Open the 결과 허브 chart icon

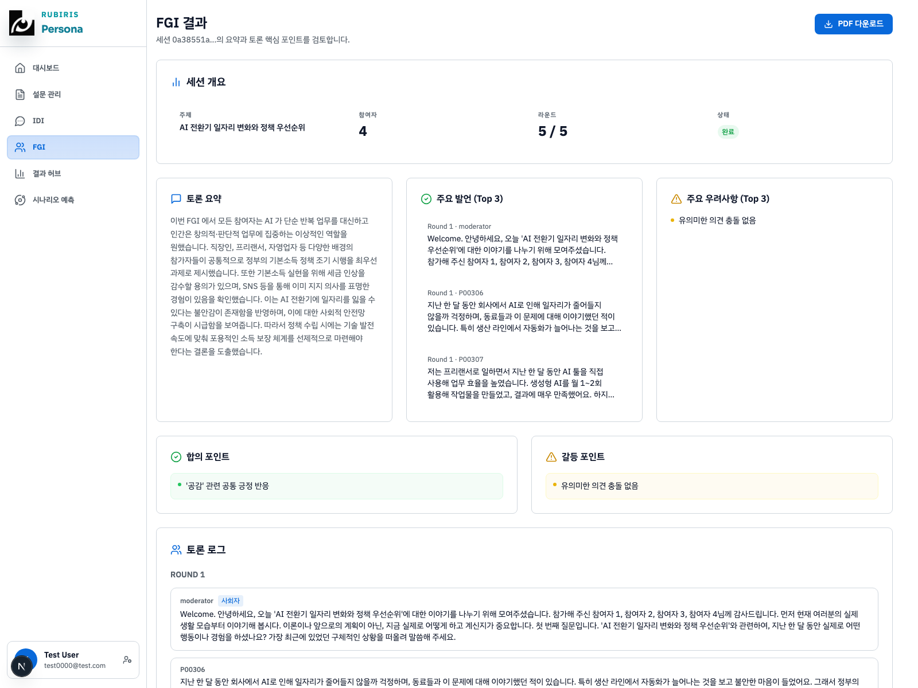(21, 173)
